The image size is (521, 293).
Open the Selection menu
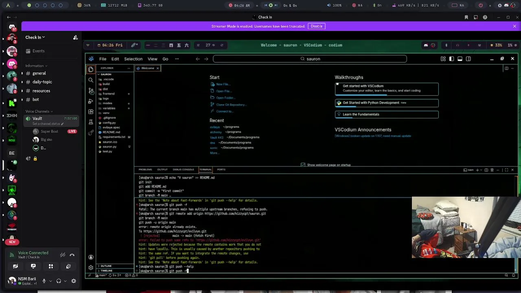[133, 59]
